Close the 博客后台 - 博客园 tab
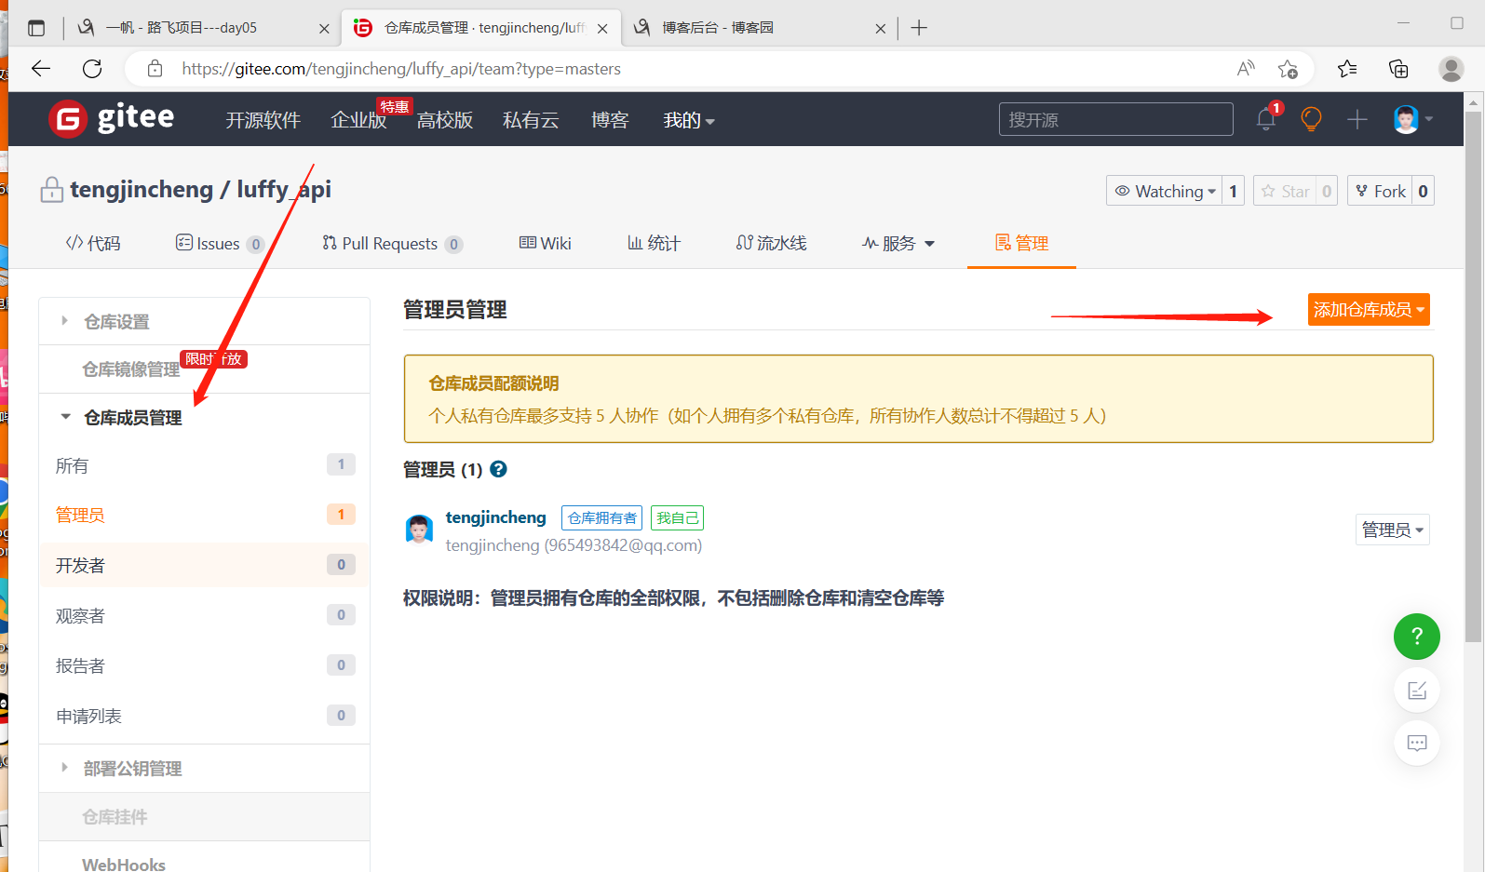The width and height of the screenshot is (1485, 872). (x=881, y=29)
